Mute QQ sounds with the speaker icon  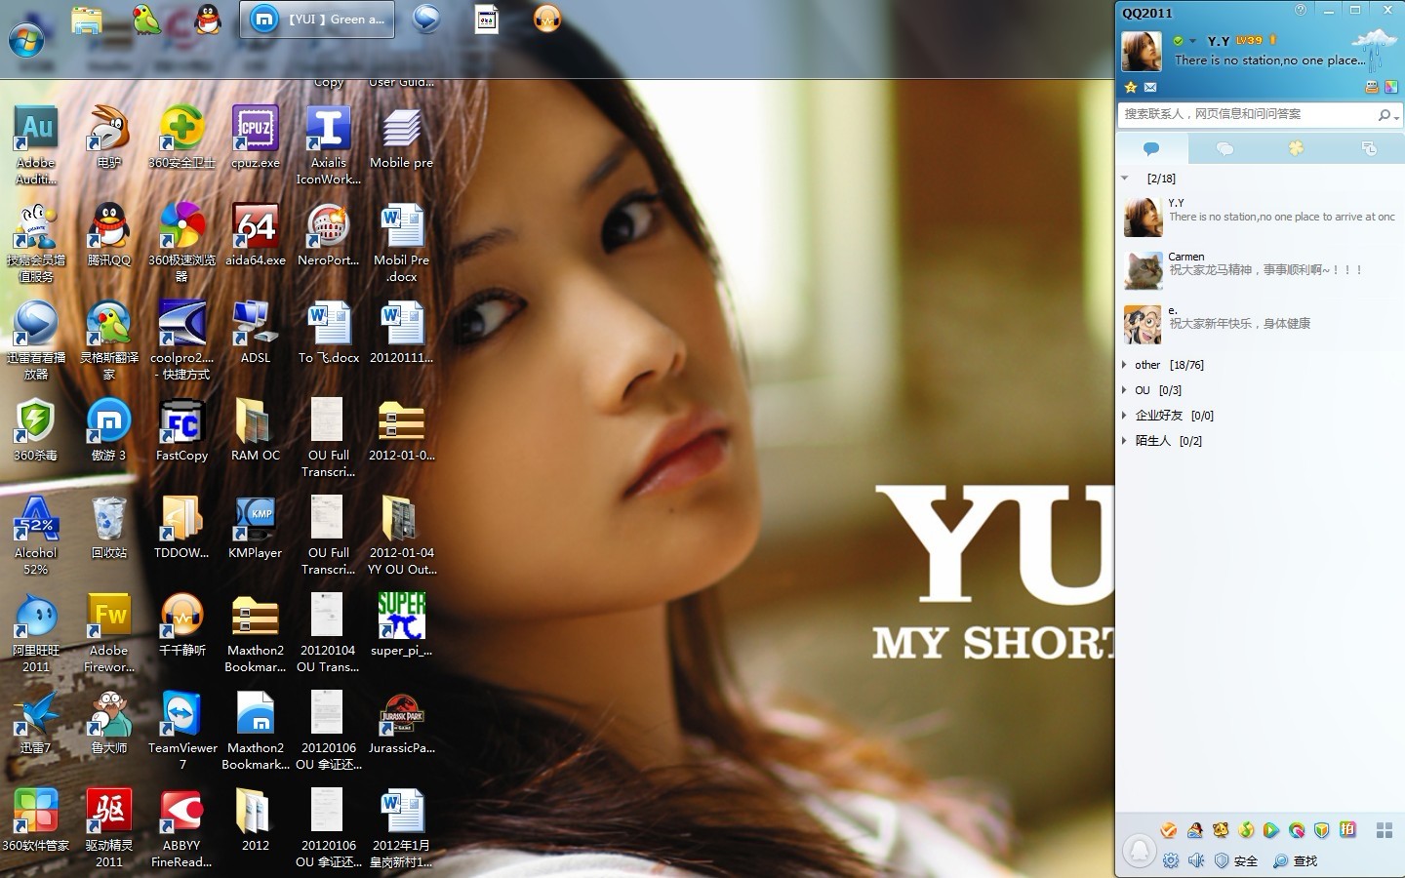(1196, 860)
